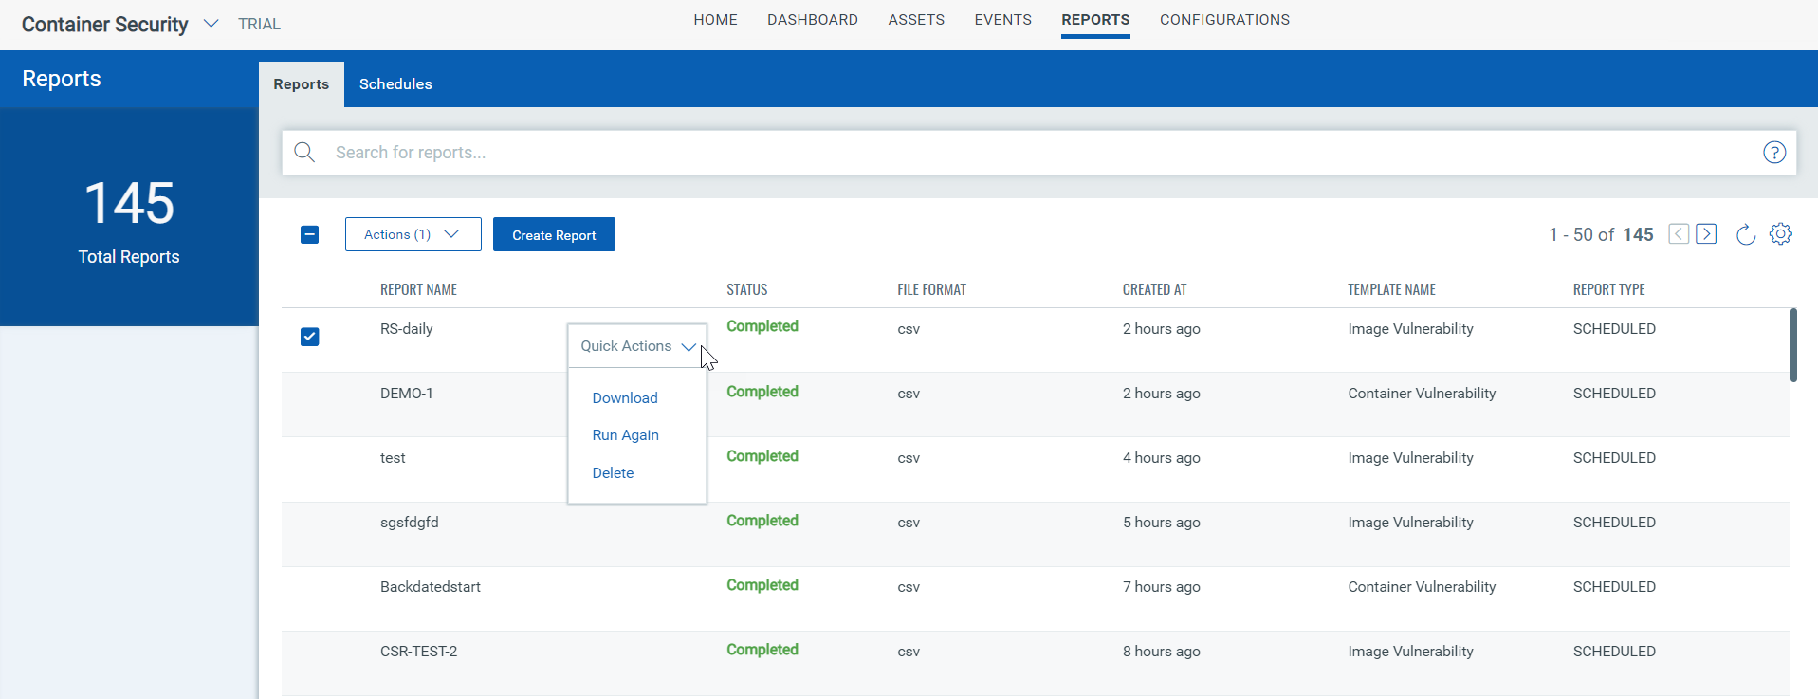The image size is (1818, 699).
Task: Click '7 hours ago' created time
Action: (x=1161, y=587)
